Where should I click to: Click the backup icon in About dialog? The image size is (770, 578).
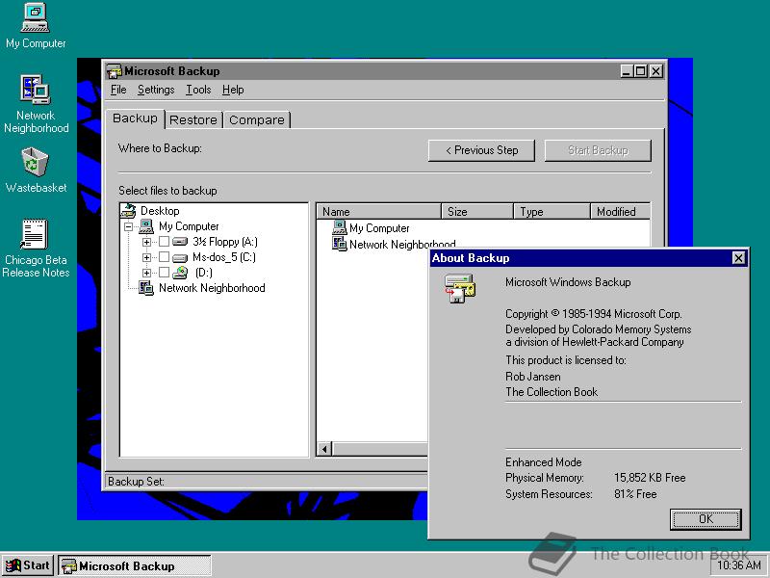(460, 288)
